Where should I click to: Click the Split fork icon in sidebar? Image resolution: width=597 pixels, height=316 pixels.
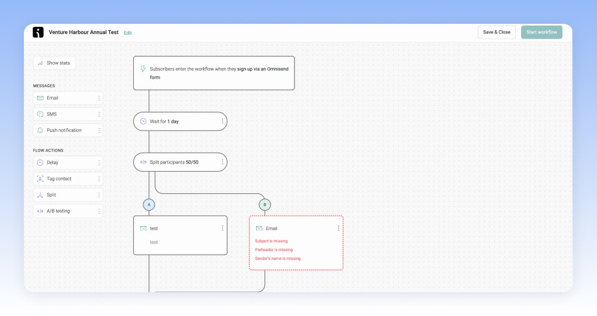pyautogui.click(x=40, y=195)
